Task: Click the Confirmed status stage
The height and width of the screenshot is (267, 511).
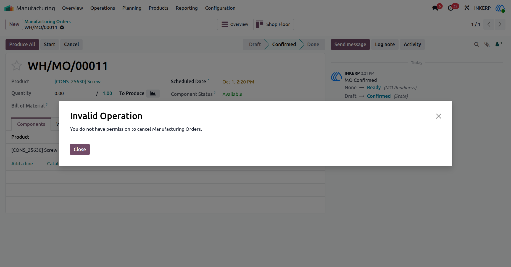Action: (284, 44)
